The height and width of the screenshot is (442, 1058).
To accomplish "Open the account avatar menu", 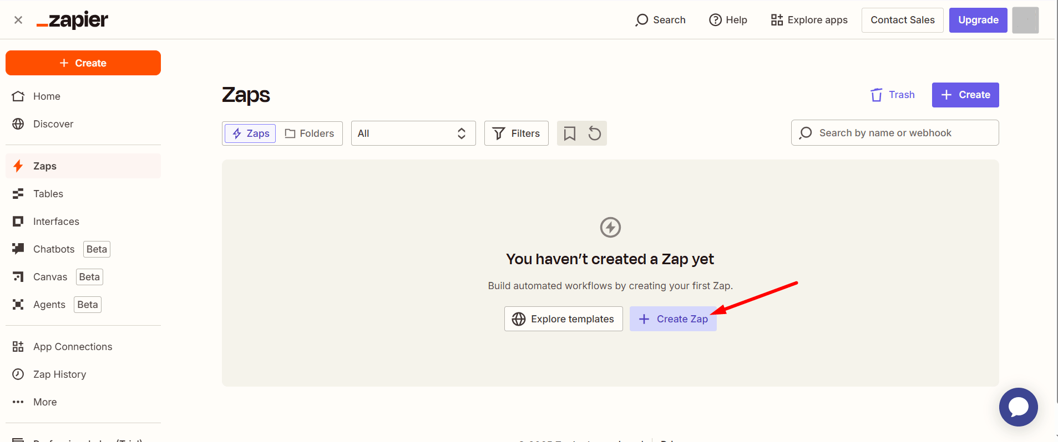I will [1025, 20].
